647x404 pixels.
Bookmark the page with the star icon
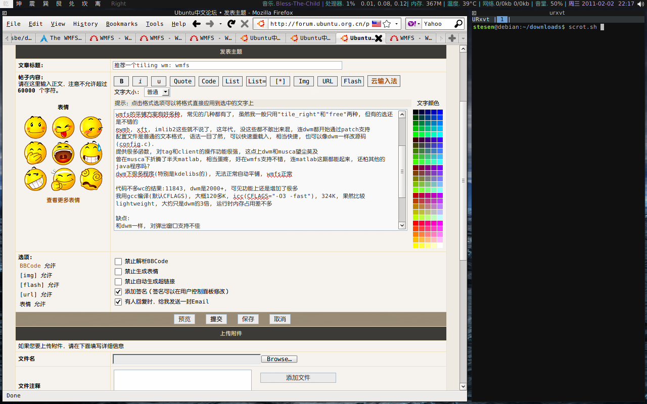coord(387,24)
